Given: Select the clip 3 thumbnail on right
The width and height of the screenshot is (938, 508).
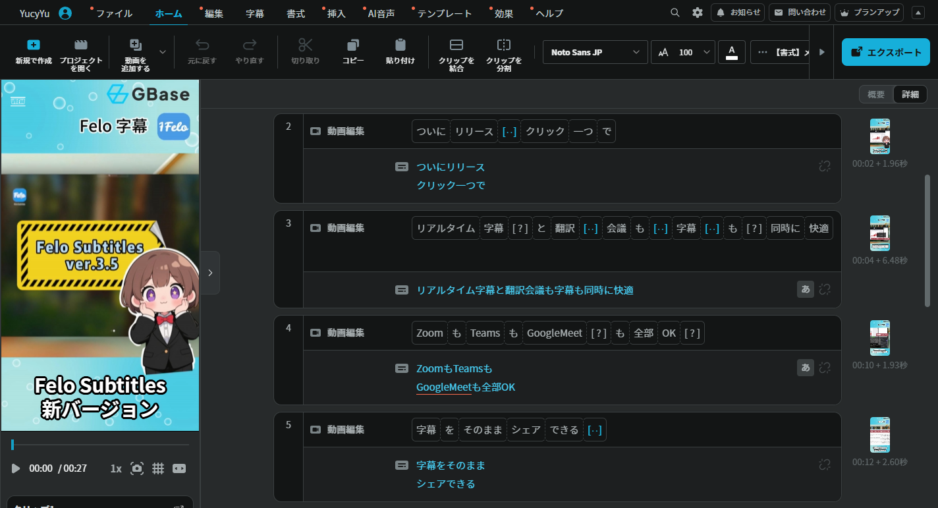Looking at the screenshot, I should point(879,233).
